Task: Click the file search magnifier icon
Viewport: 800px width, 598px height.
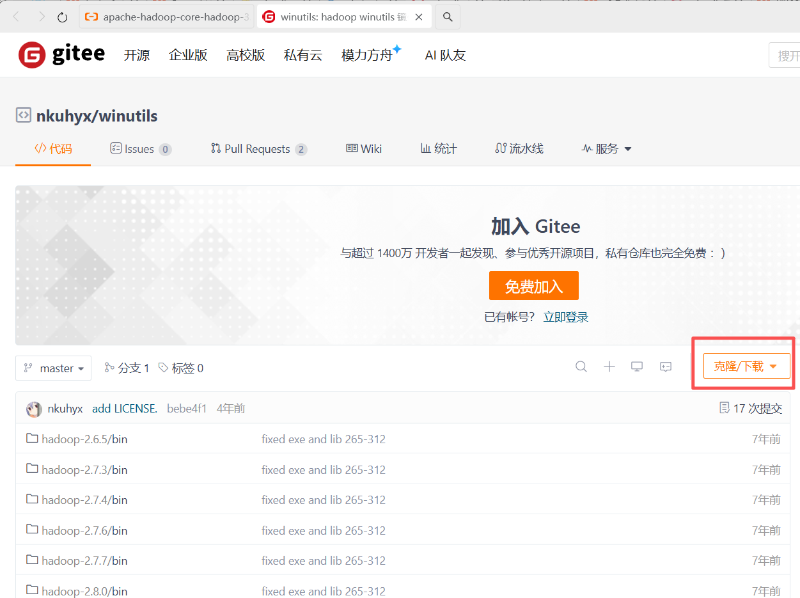Action: 581,366
